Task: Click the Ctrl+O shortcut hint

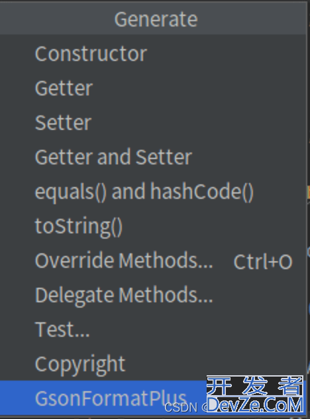Action: pos(263,262)
